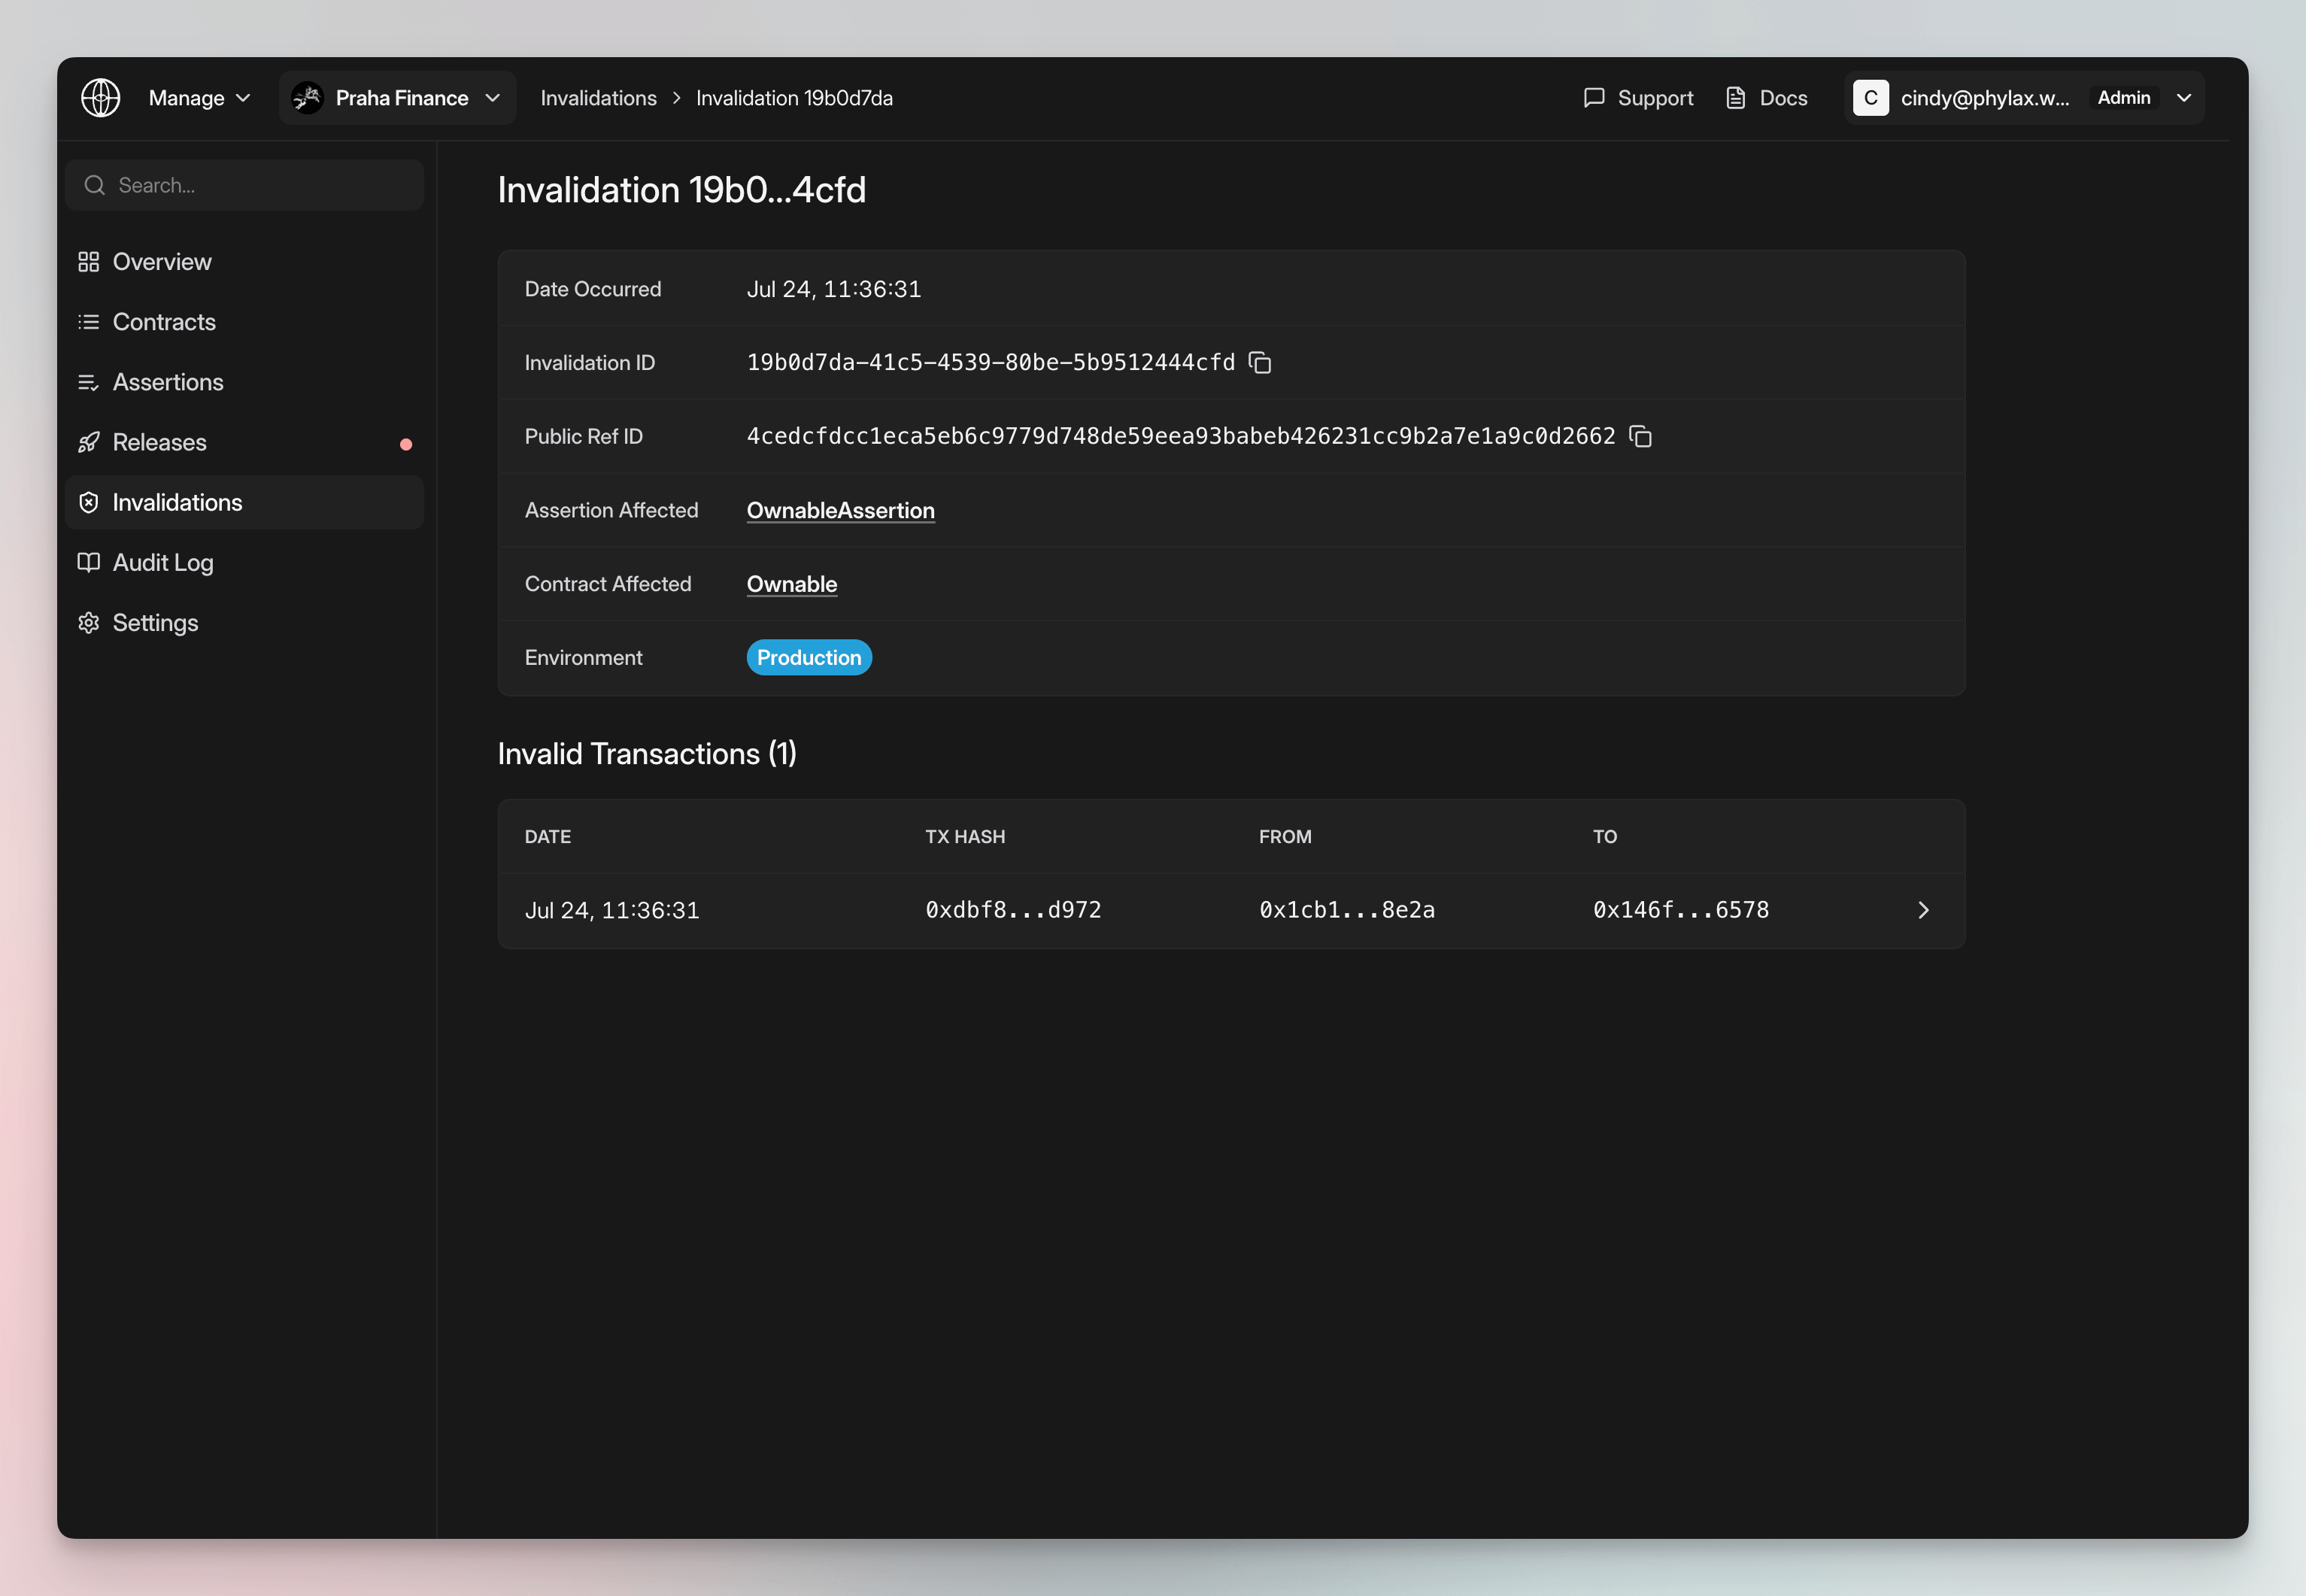
Task: Click the page title Invalidation 19b0...4cfd
Action: (x=681, y=190)
